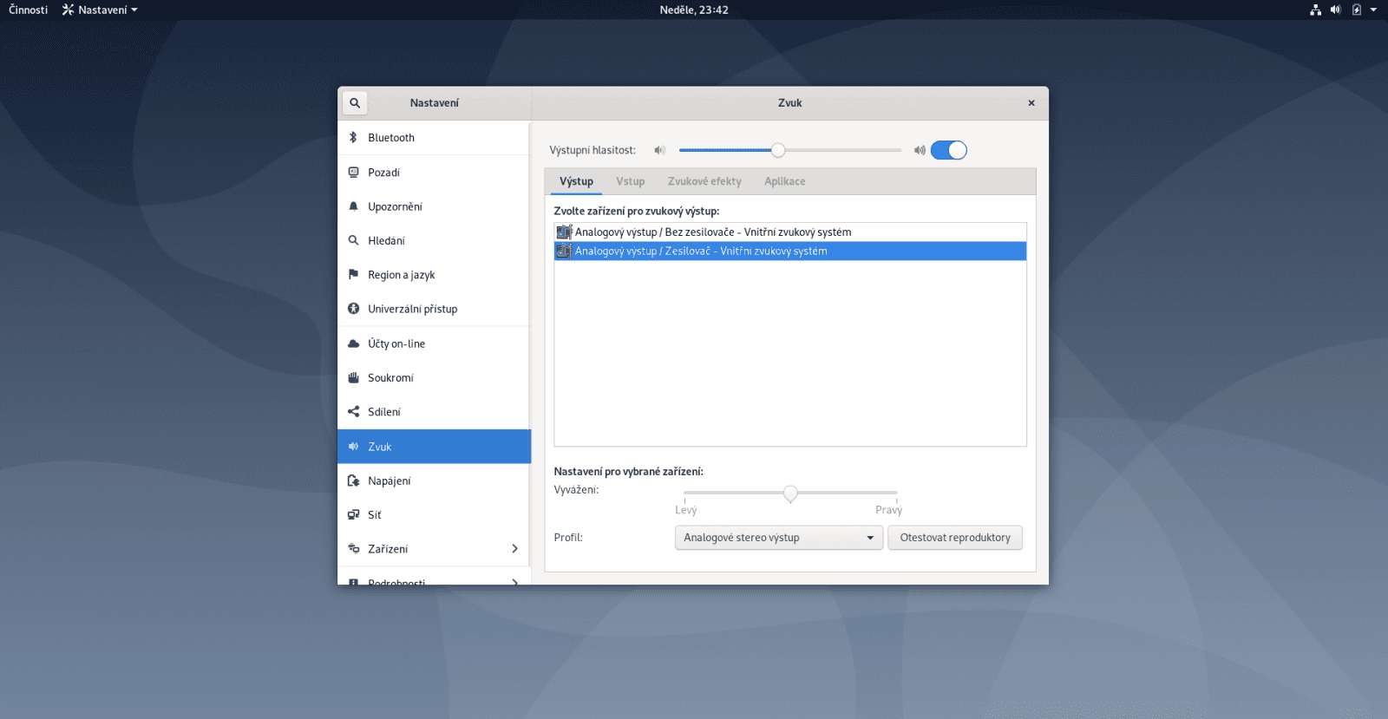Click the Univerzální přístup accessibility icon
The image size is (1388, 719).
click(353, 309)
